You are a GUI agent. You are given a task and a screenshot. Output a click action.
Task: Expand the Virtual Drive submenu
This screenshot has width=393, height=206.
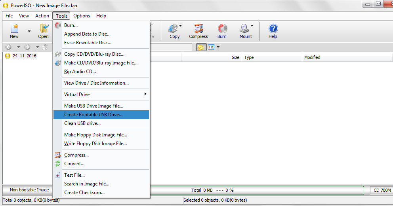tap(101, 94)
